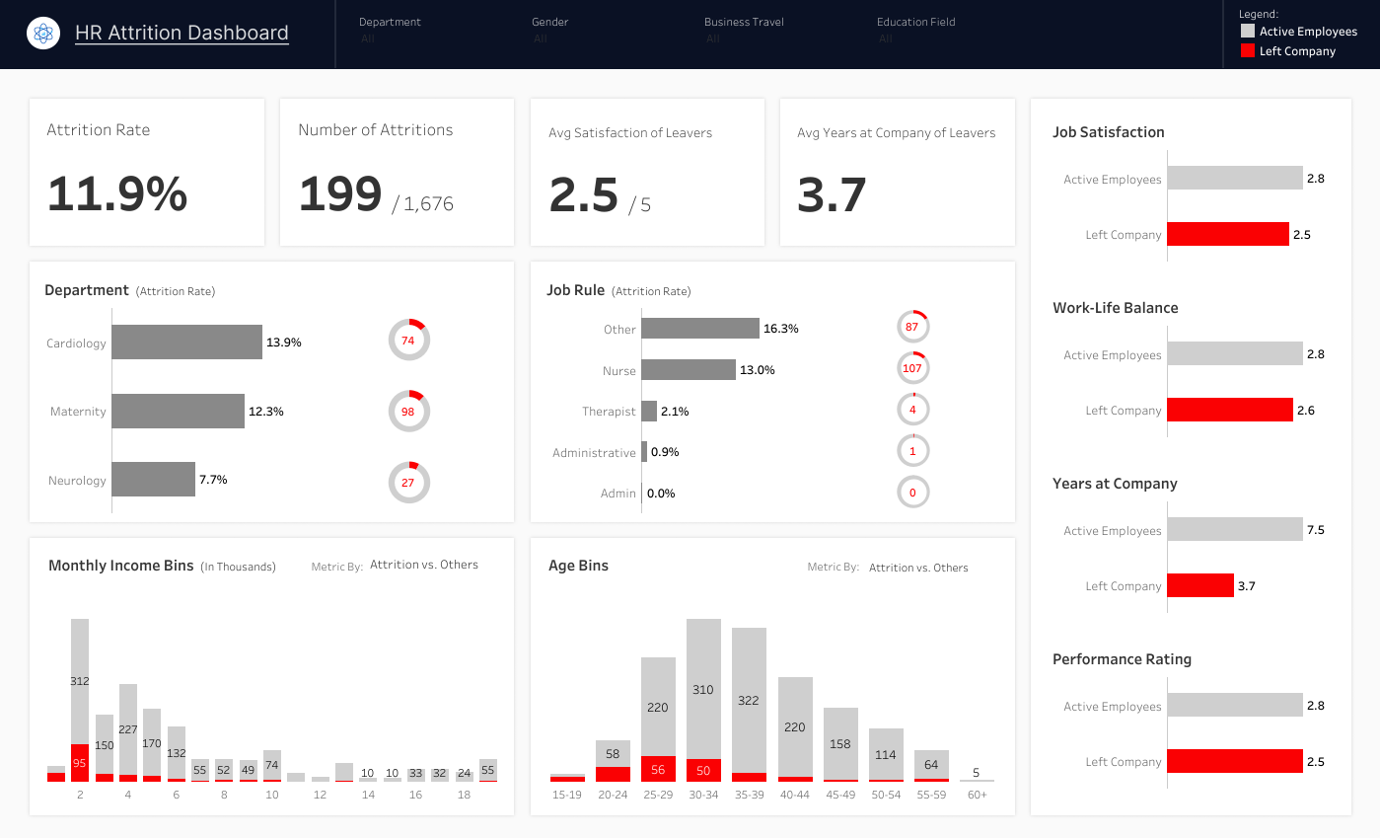Open the Gender filter dropdown
The image size is (1380, 838).
tap(549, 31)
